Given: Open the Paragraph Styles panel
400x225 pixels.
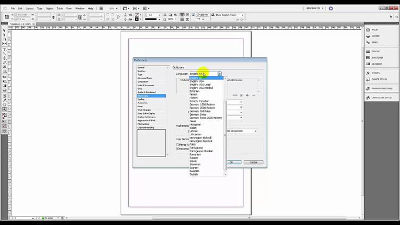Looking at the screenshot, I should click(381, 89).
